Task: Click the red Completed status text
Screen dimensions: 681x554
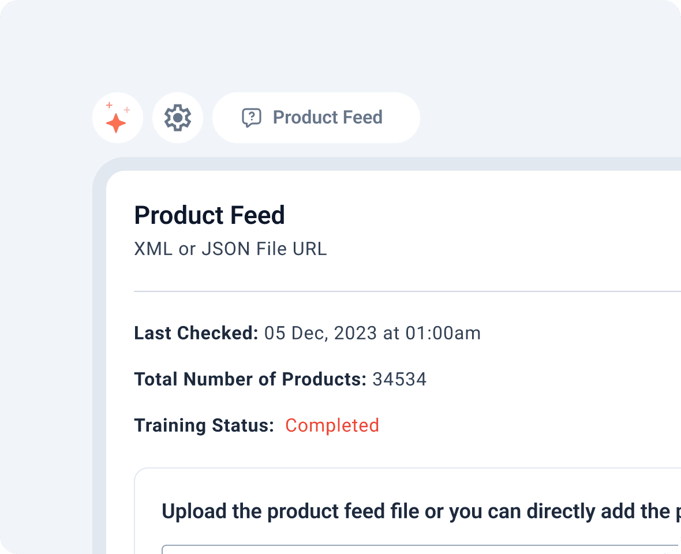Action: point(332,425)
